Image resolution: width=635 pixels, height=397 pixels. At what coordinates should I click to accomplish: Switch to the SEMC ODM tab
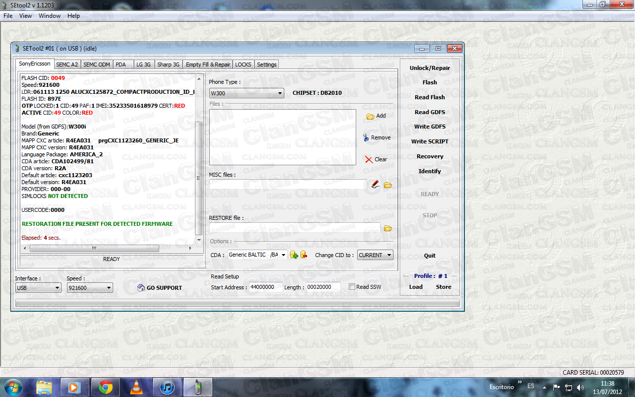[x=97, y=65]
